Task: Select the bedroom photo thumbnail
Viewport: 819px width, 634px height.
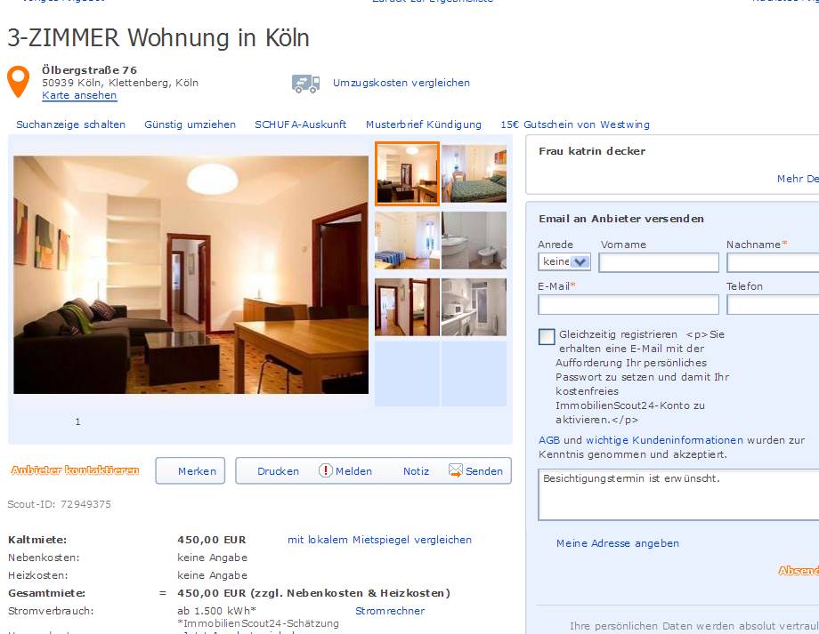Action: tap(474, 173)
